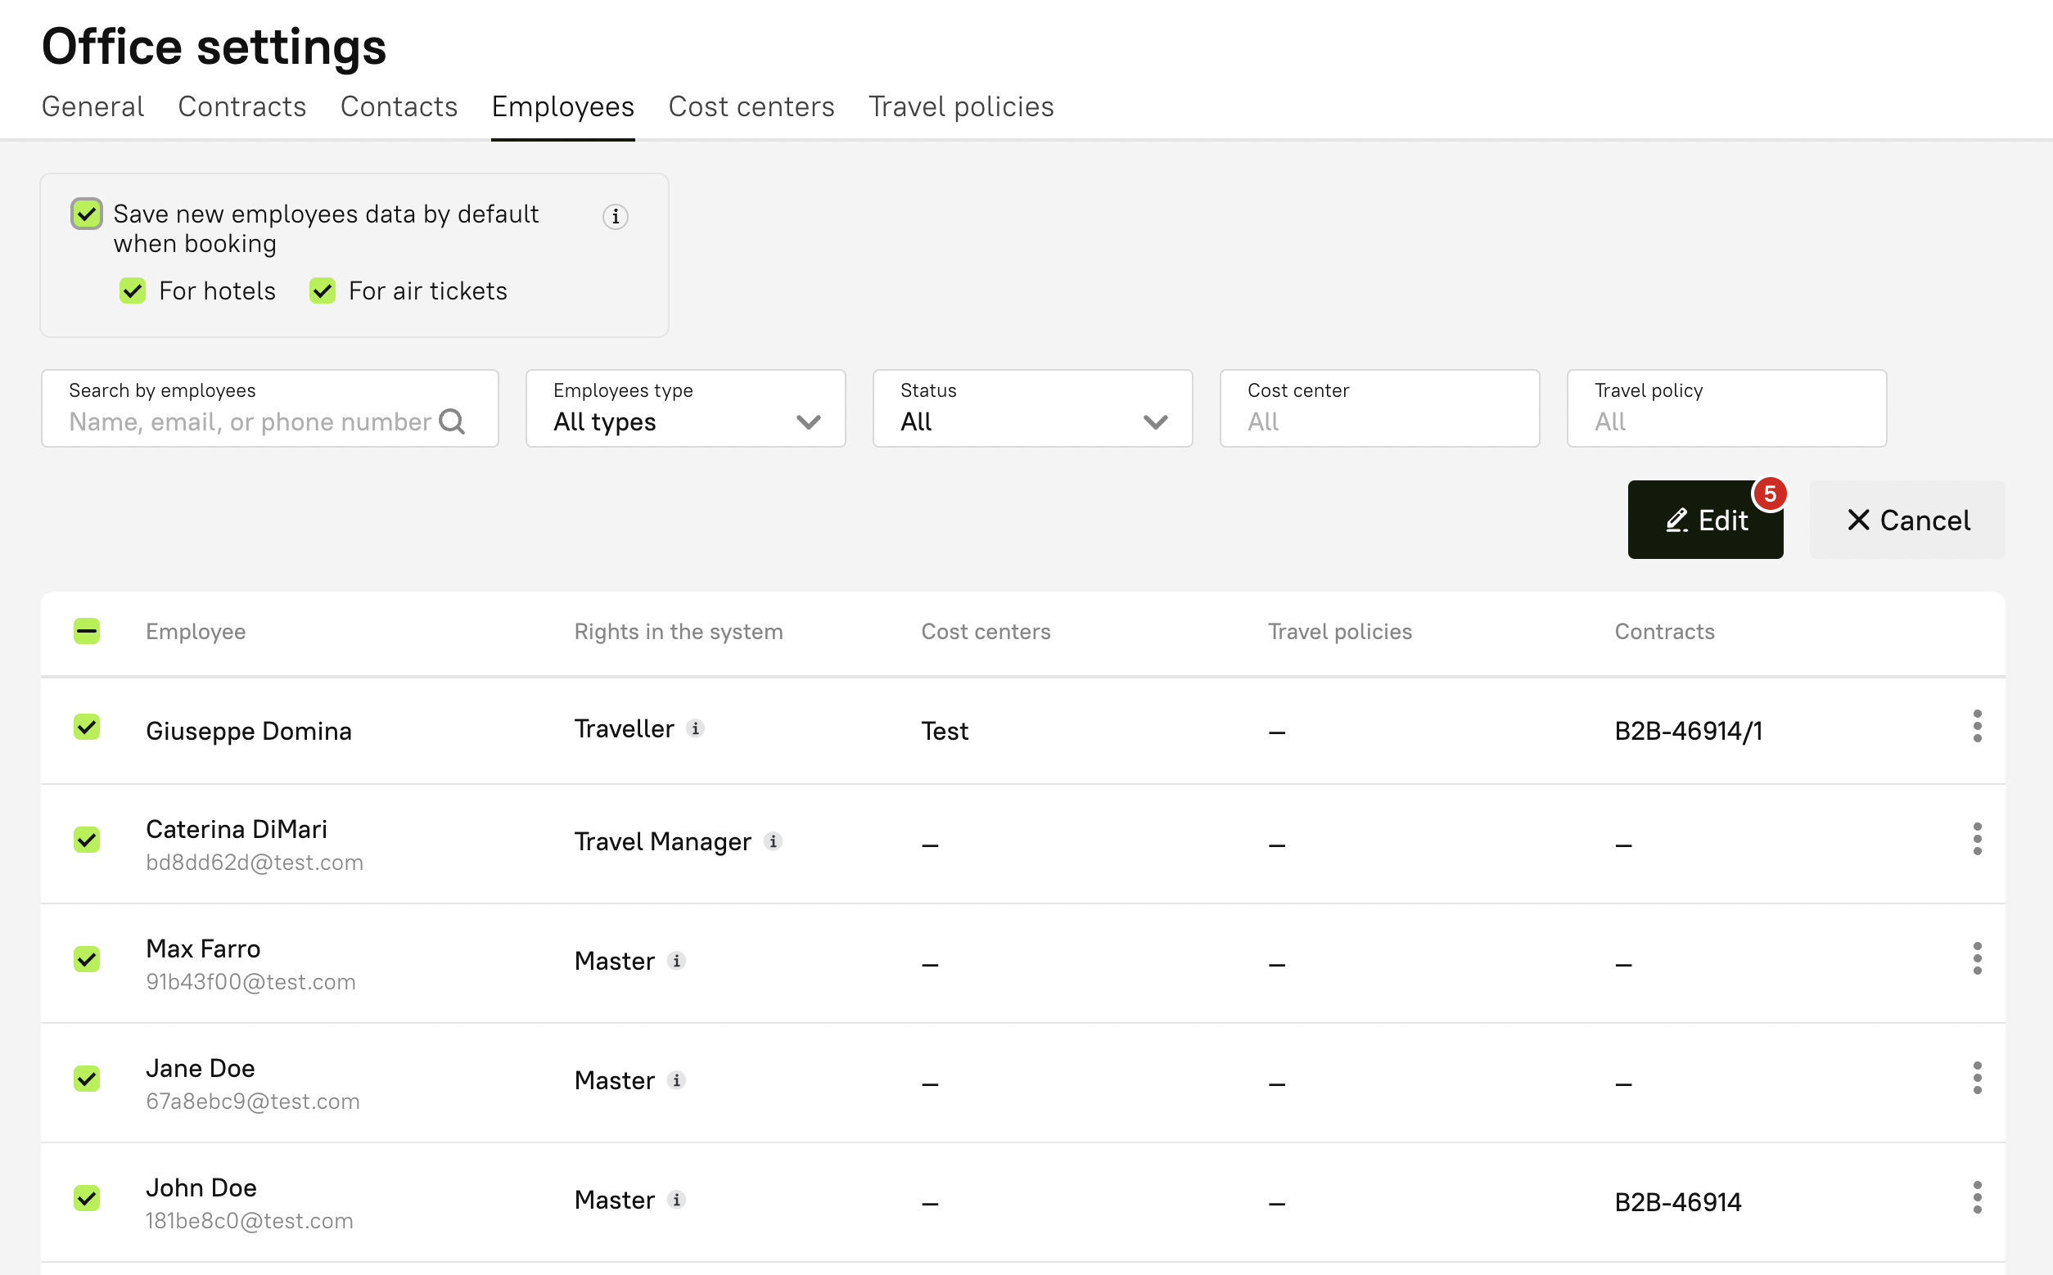This screenshot has height=1275, width=2053.
Task: Uncheck the For hotels booking option
Action: point(133,290)
